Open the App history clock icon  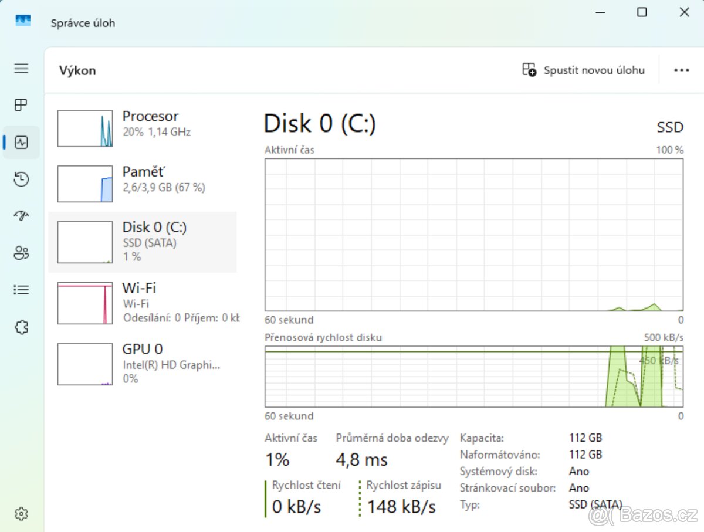tap(21, 179)
